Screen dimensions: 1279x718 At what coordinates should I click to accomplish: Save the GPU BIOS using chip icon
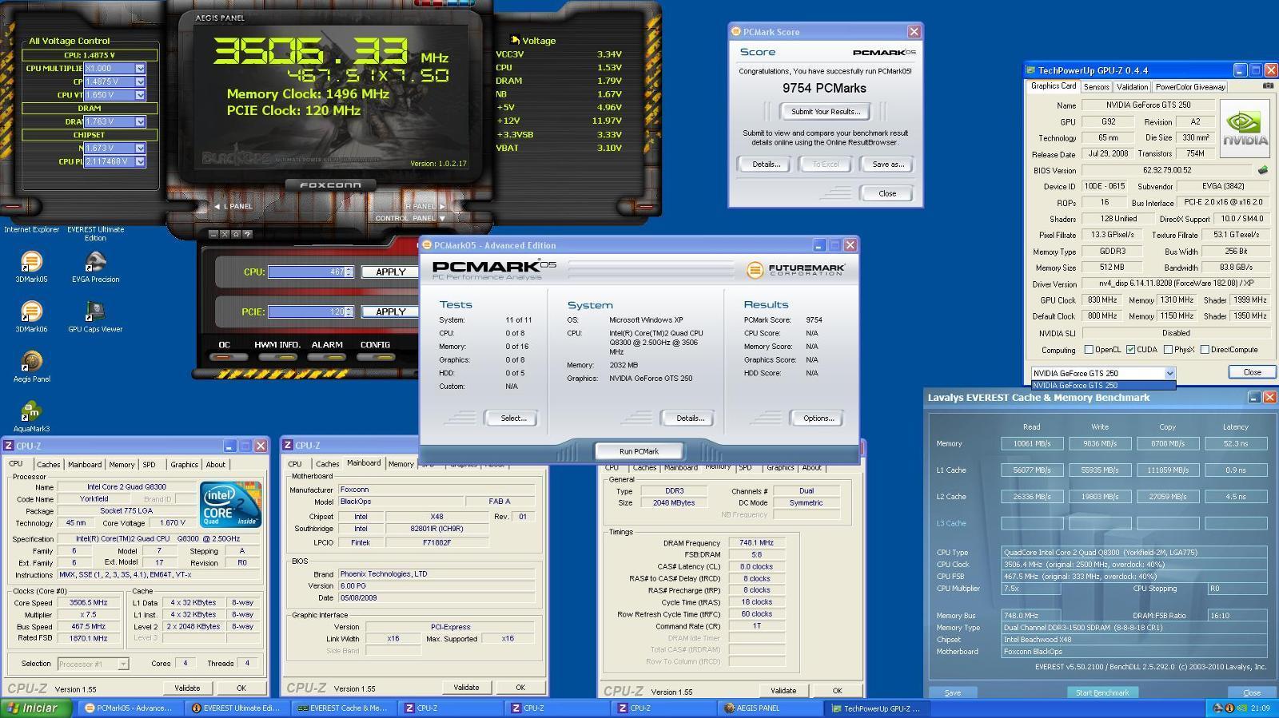(x=1263, y=169)
